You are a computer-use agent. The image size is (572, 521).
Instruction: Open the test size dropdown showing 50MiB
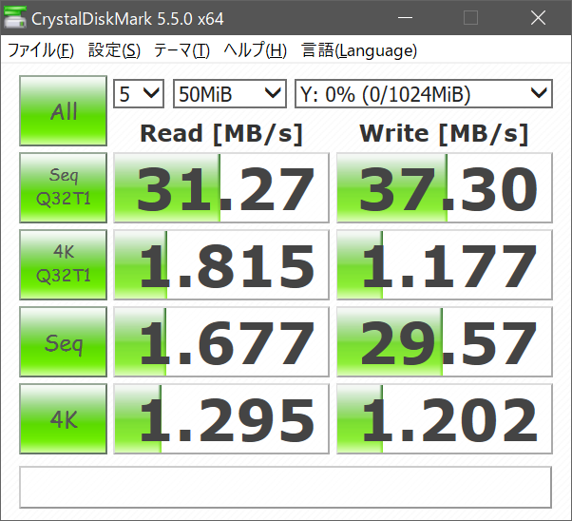tap(229, 93)
